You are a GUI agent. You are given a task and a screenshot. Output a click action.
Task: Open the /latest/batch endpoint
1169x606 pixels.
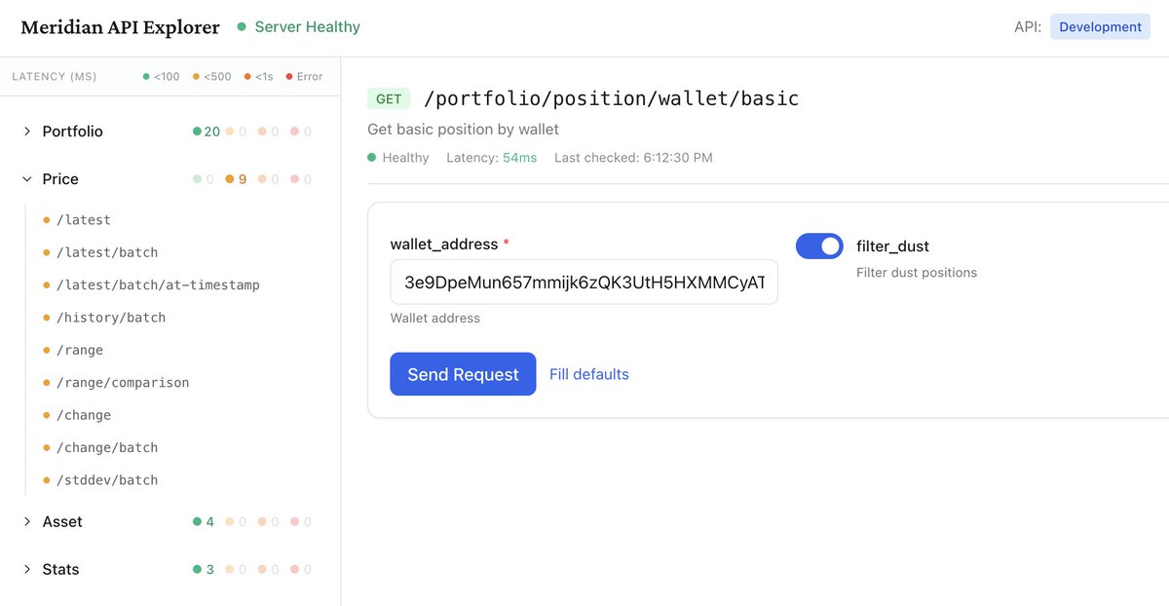[107, 252]
